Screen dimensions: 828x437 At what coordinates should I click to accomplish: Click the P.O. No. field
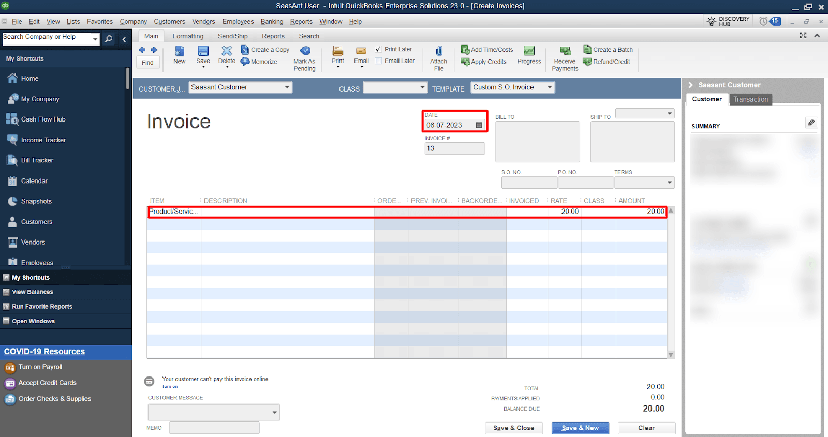(586, 183)
